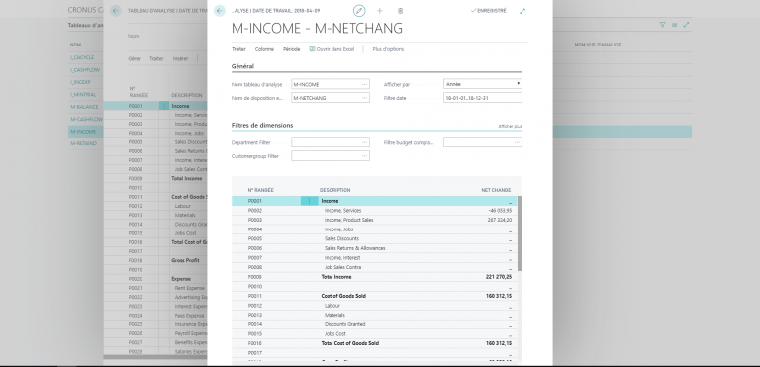Open lookup for Department Filter
The image size is (760, 367).
[364, 142]
